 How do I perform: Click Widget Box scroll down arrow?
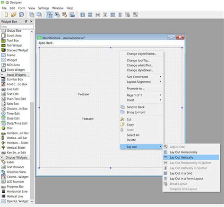(32, 201)
